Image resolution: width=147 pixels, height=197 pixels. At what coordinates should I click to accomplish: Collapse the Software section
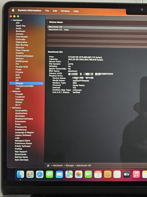pyautogui.click(x=11, y=108)
